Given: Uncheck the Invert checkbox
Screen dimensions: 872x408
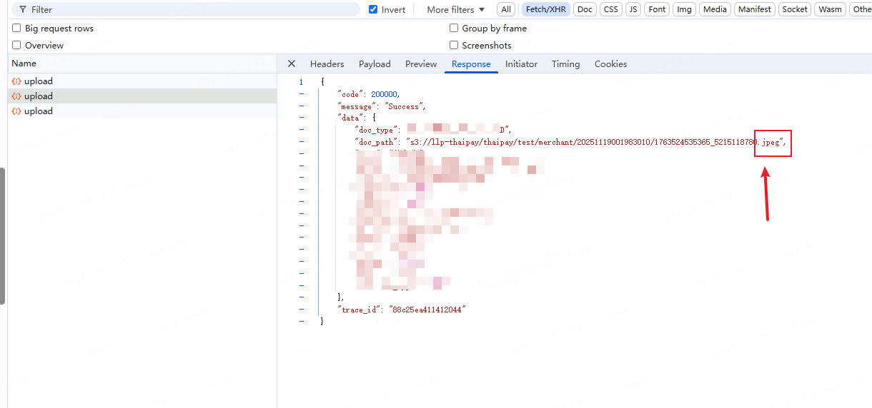Looking at the screenshot, I should (373, 10).
